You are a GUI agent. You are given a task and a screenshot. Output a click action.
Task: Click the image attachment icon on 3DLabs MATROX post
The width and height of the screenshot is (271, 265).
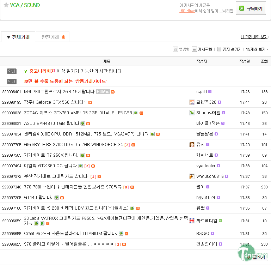click(36, 223)
